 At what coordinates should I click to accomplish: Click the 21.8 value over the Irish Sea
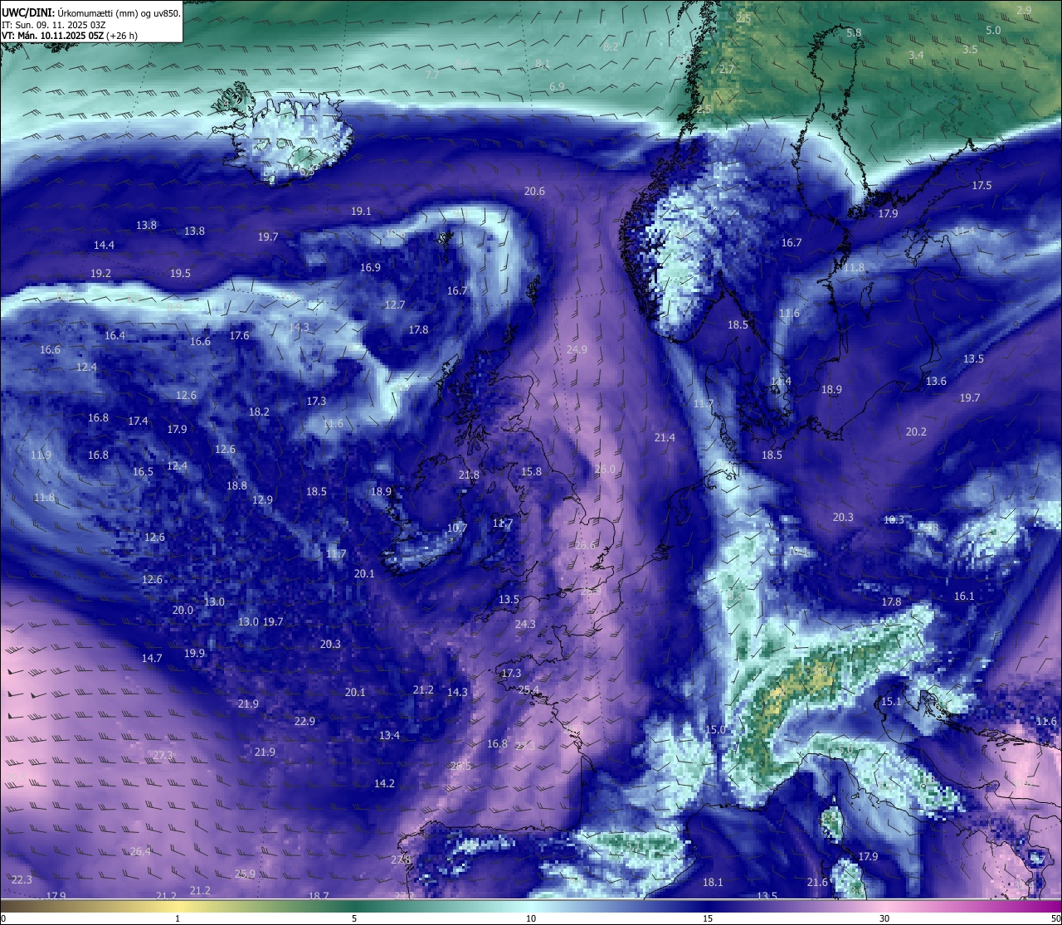click(469, 475)
